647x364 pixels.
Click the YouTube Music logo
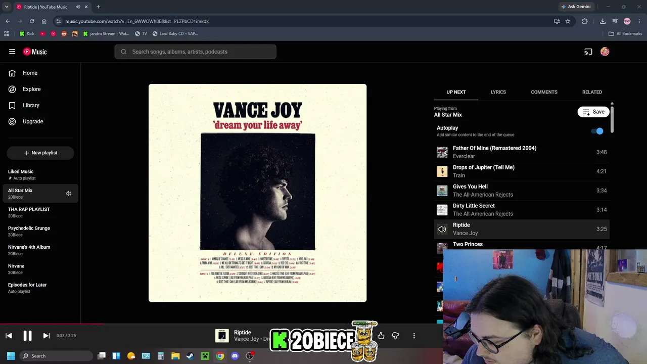[x=35, y=52]
